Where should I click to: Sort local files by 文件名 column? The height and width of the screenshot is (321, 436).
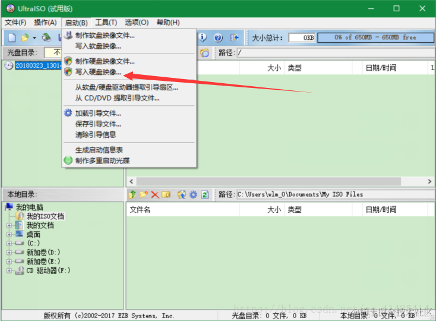[x=183, y=209]
